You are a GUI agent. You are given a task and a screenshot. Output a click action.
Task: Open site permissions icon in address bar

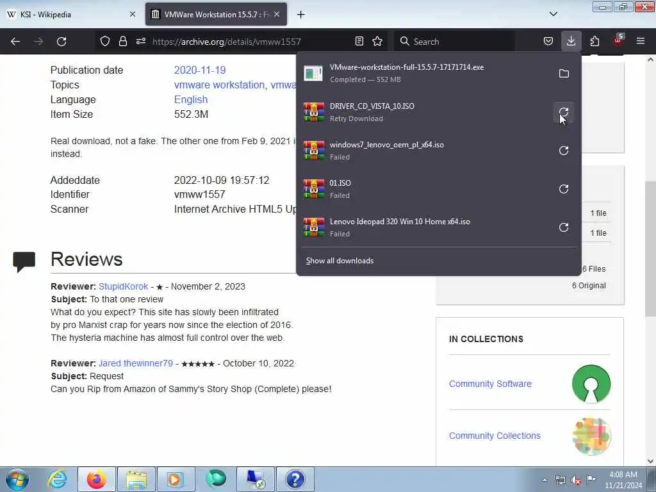pyautogui.click(x=140, y=41)
